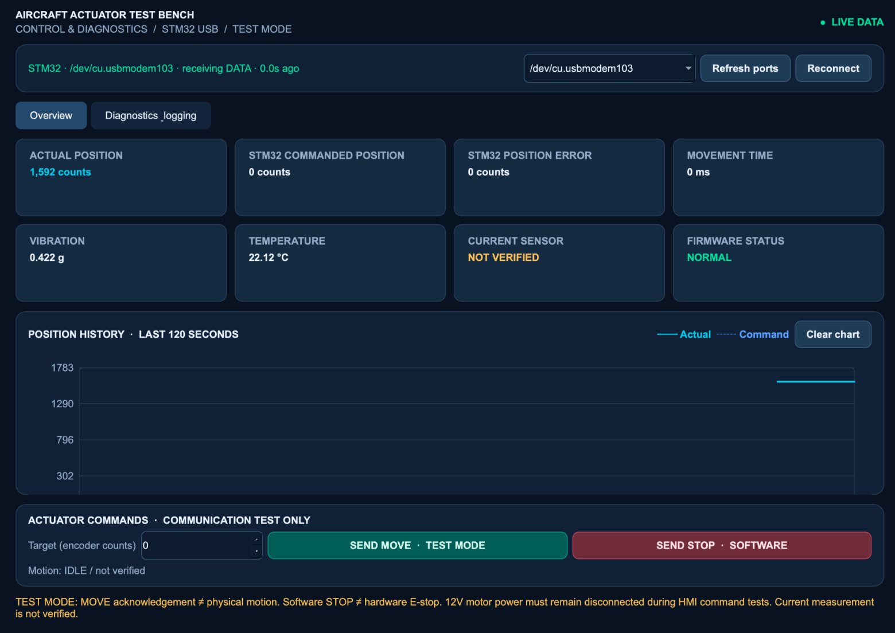Viewport: 895px width, 633px height.
Task: Select the 1,592 counts actual position value
Action: coord(60,172)
